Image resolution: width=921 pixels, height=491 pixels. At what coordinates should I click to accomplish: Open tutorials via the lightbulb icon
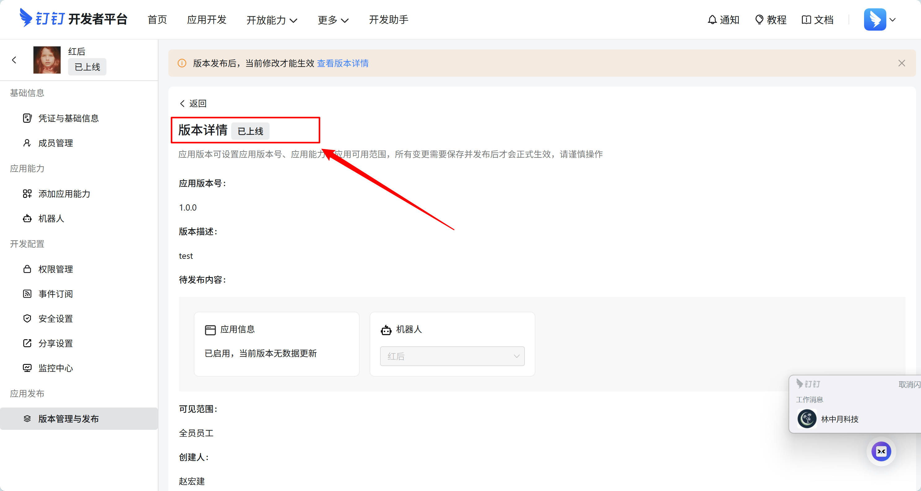[759, 20]
